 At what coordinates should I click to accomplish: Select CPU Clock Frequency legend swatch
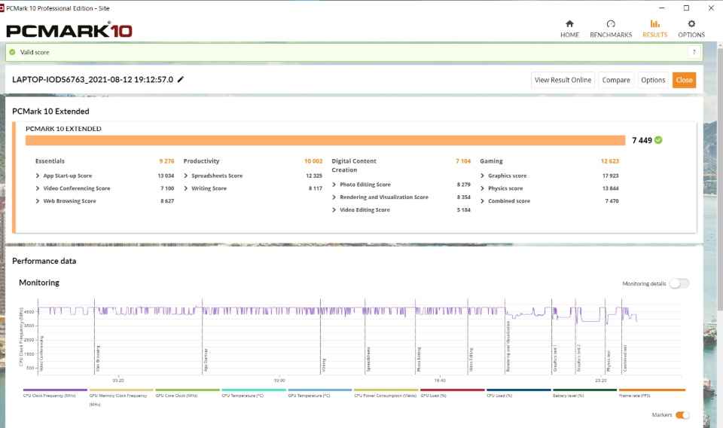(x=55, y=390)
